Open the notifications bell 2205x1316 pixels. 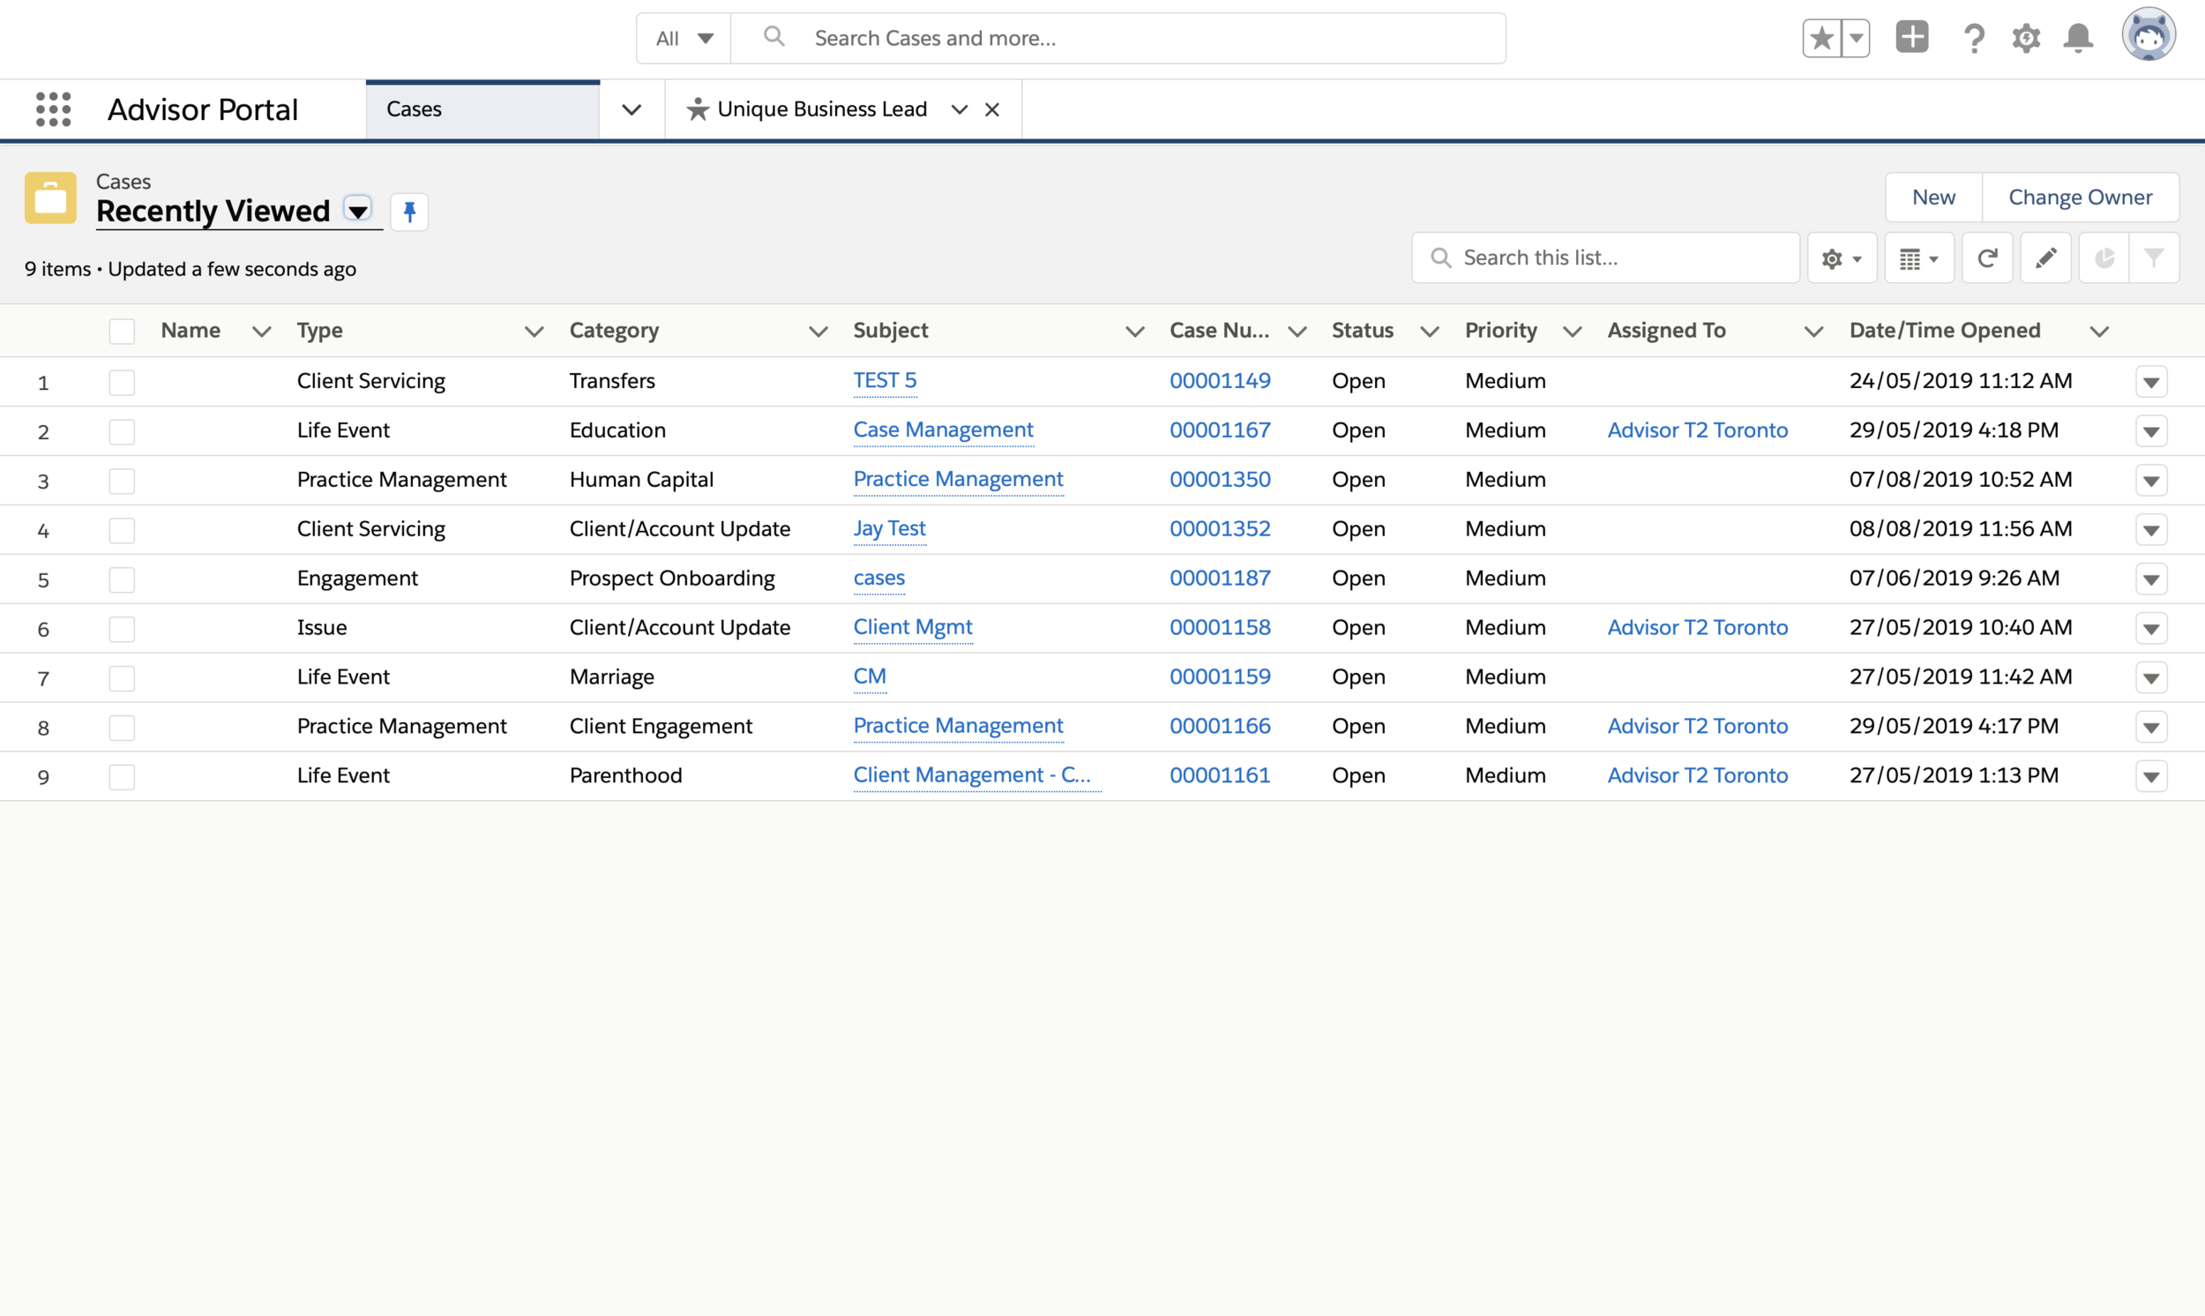point(2078,38)
